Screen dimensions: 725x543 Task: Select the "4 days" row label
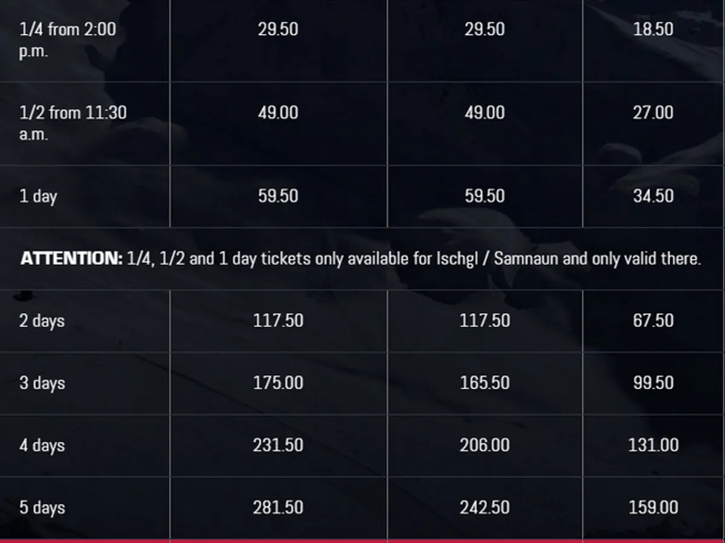(42, 445)
